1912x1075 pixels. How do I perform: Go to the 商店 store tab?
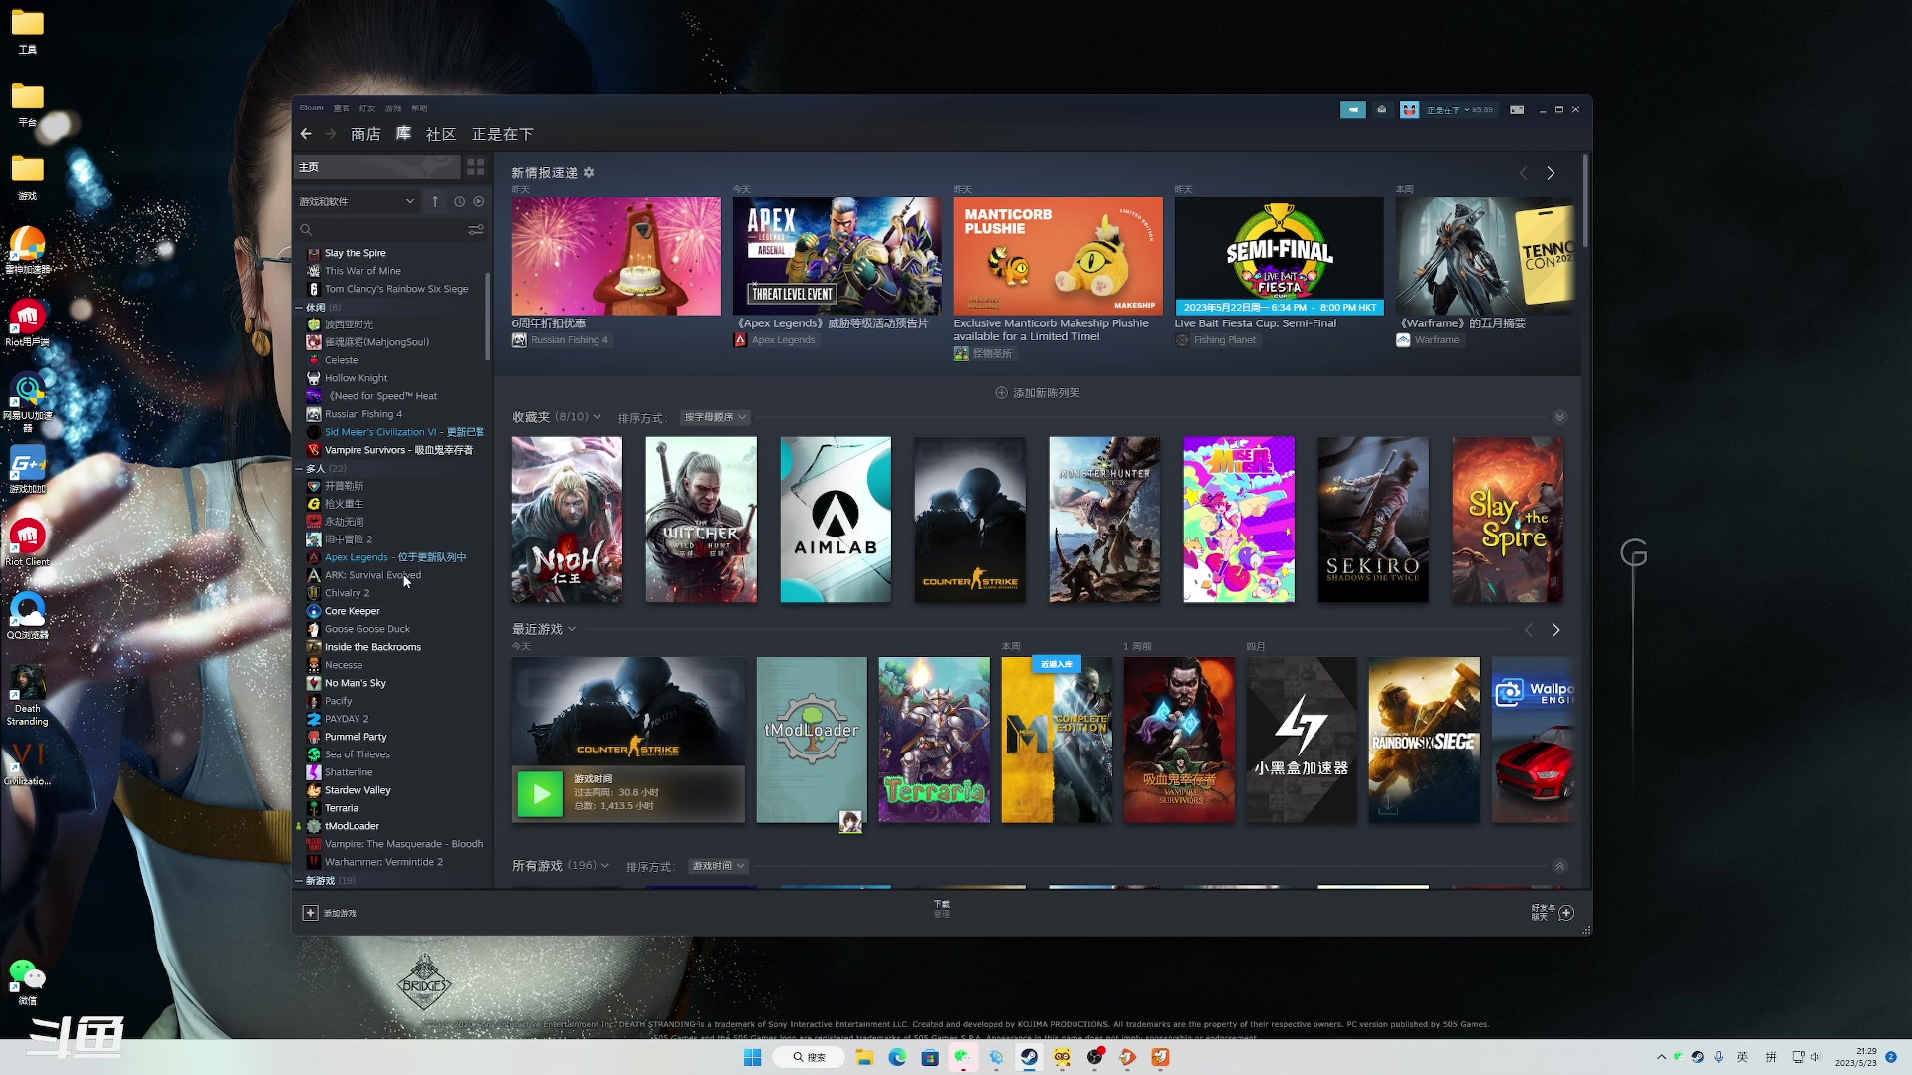(365, 134)
